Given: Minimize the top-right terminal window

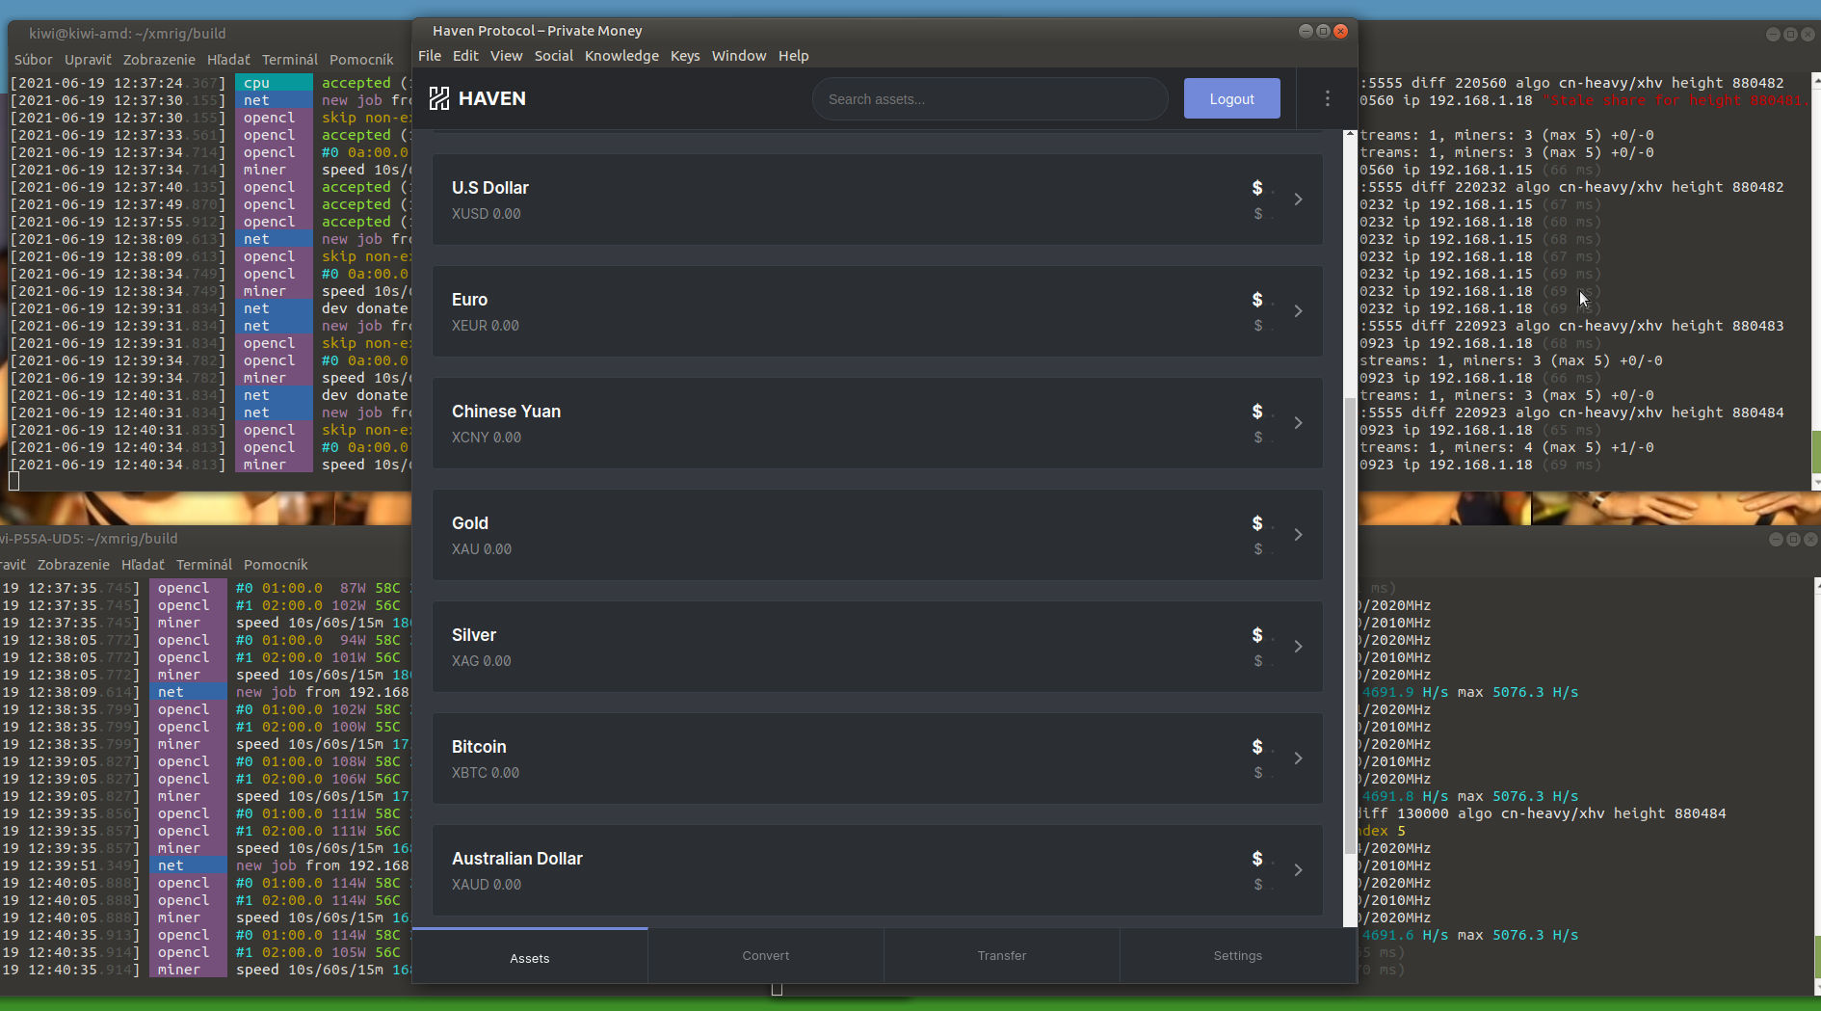Looking at the screenshot, I should 1773,34.
